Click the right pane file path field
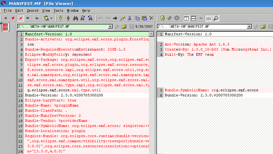Screen dimensions: 273x154 tap(202, 27)
